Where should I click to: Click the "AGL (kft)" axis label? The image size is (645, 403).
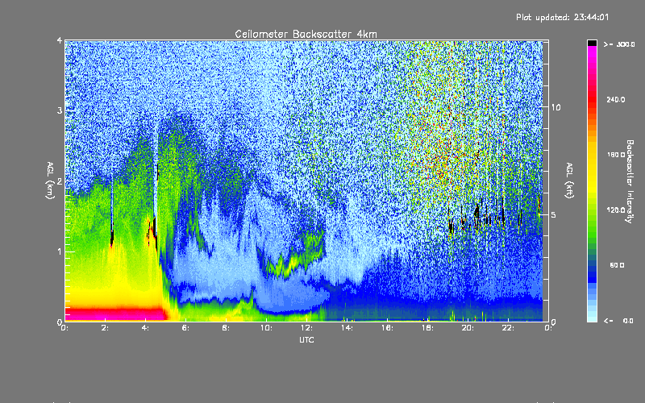point(569,181)
